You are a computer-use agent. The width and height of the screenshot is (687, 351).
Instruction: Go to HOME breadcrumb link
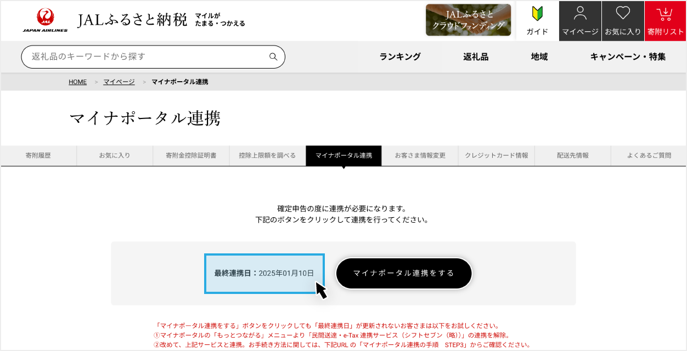point(77,82)
